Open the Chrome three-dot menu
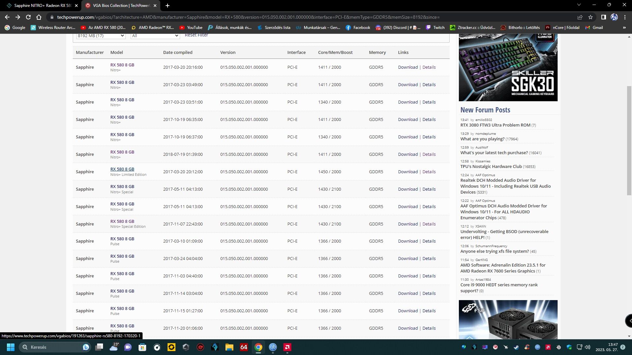Viewport: 632px width, 355px height. pos(625,17)
